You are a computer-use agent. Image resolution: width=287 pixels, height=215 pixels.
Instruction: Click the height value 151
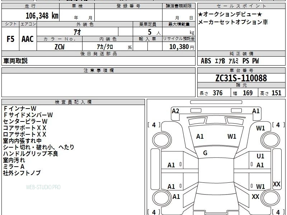click(x=276, y=93)
